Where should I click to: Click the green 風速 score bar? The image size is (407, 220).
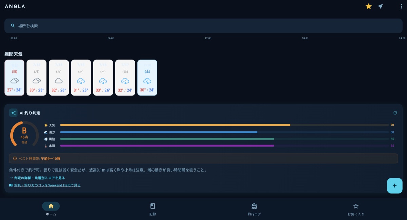click(x=225, y=139)
